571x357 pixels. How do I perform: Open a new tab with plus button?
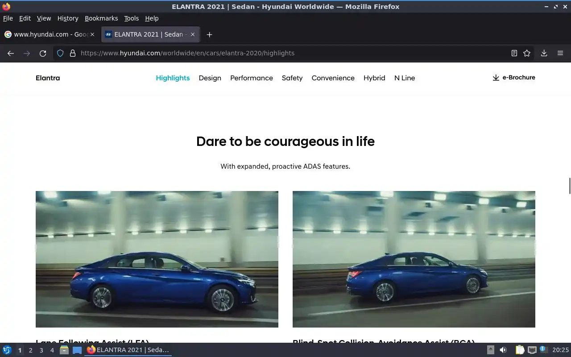point(209,34)
